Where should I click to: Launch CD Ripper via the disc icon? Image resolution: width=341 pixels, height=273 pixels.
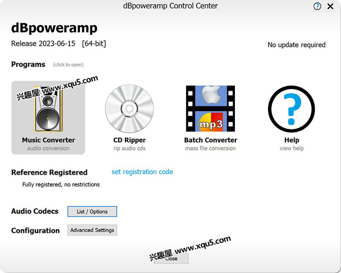point(130,109)
